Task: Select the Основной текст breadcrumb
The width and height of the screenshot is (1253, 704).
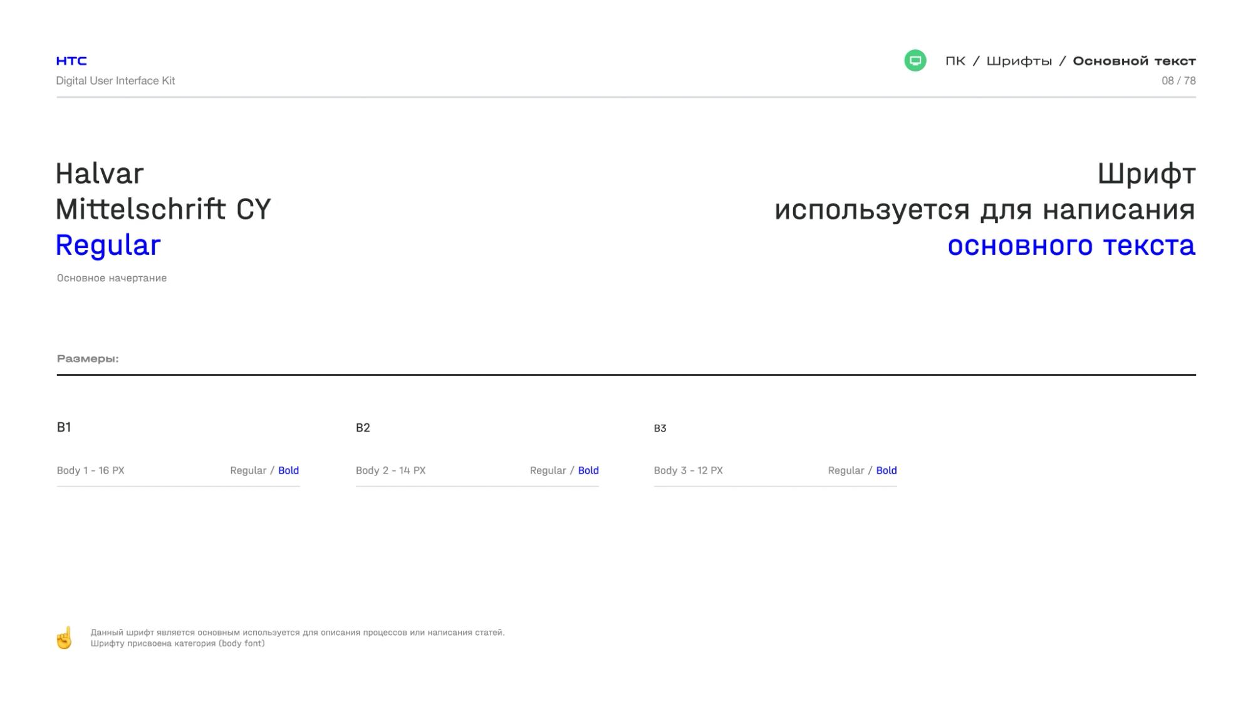Action: click(x=1134, y=61)
